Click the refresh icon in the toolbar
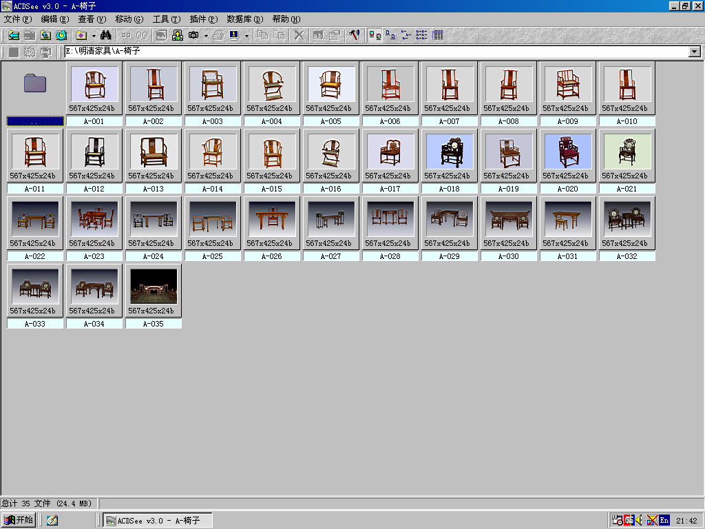This screenshot has width=705, height=529. tap(62, 35)
